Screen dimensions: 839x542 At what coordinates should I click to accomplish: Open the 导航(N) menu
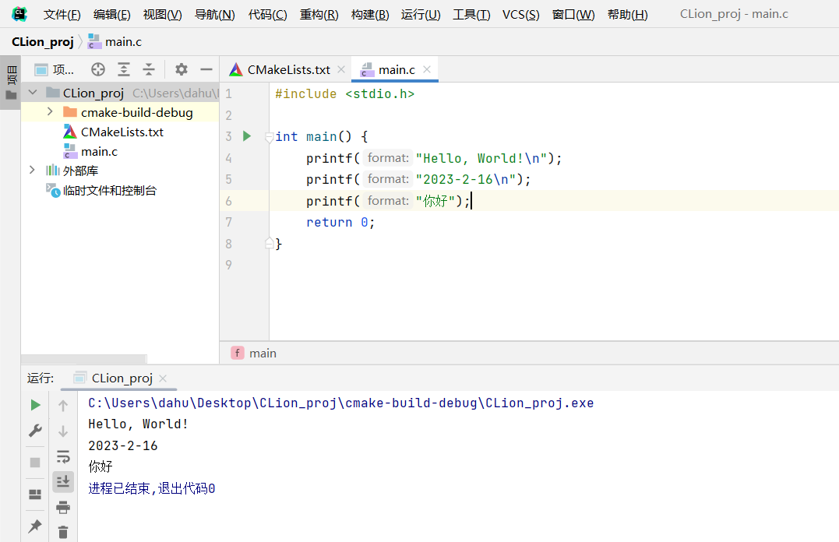point(214,15)
